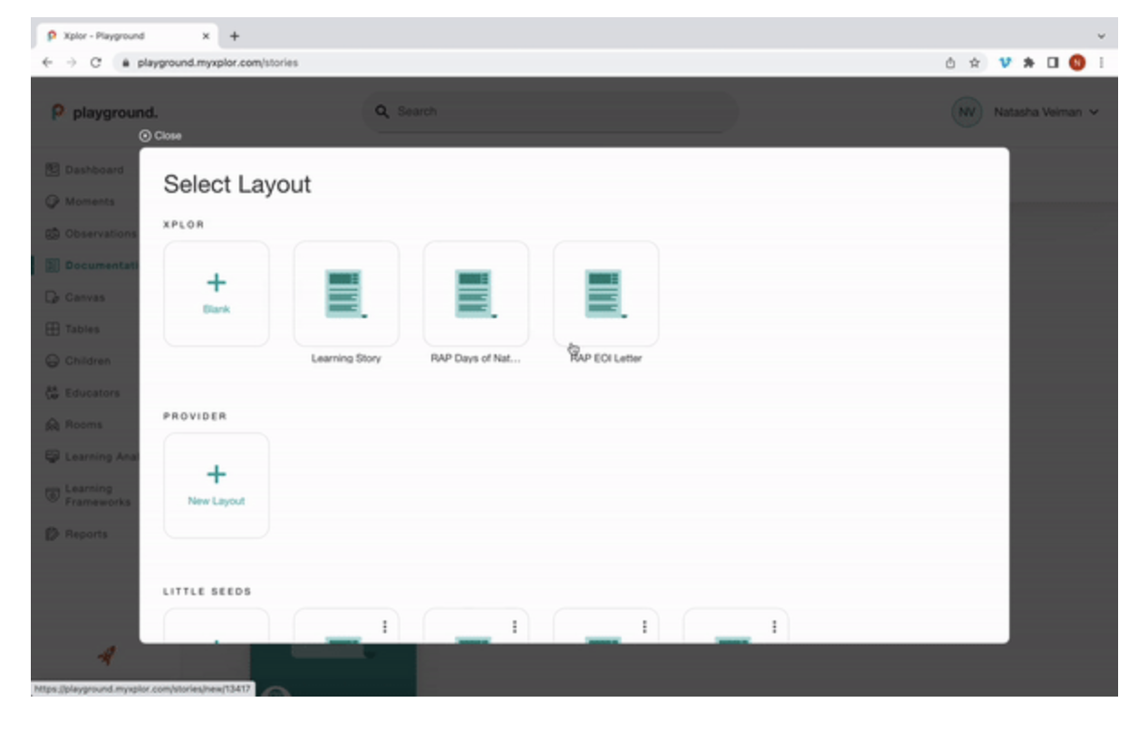Choose the Blank layout card
The width and height of the screenshot is (1148, 731).
point(217,293)
